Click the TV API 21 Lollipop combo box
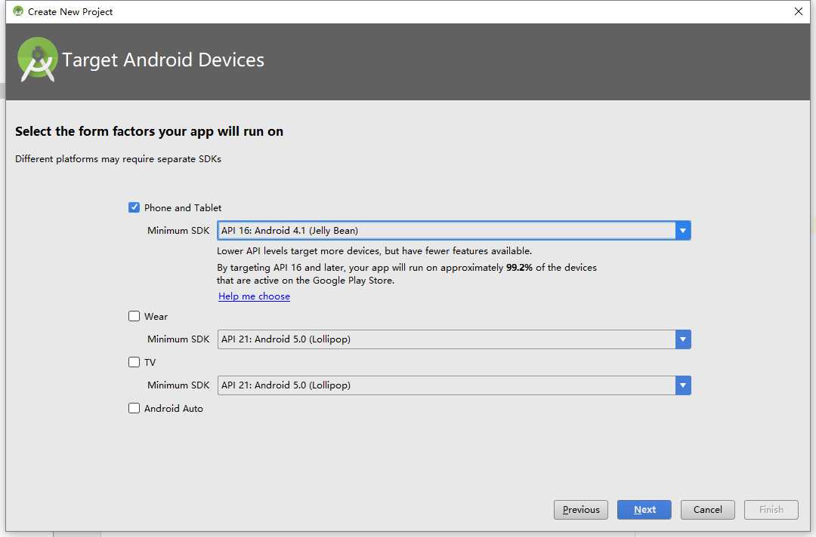This screenshot has height=537, width=816. click(x=446, y=385)
